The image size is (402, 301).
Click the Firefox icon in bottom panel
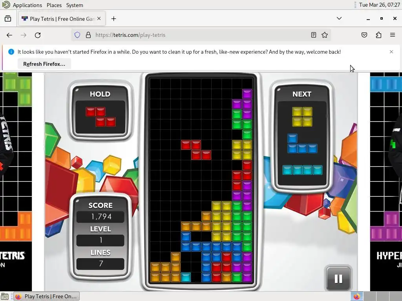(356, 296)
